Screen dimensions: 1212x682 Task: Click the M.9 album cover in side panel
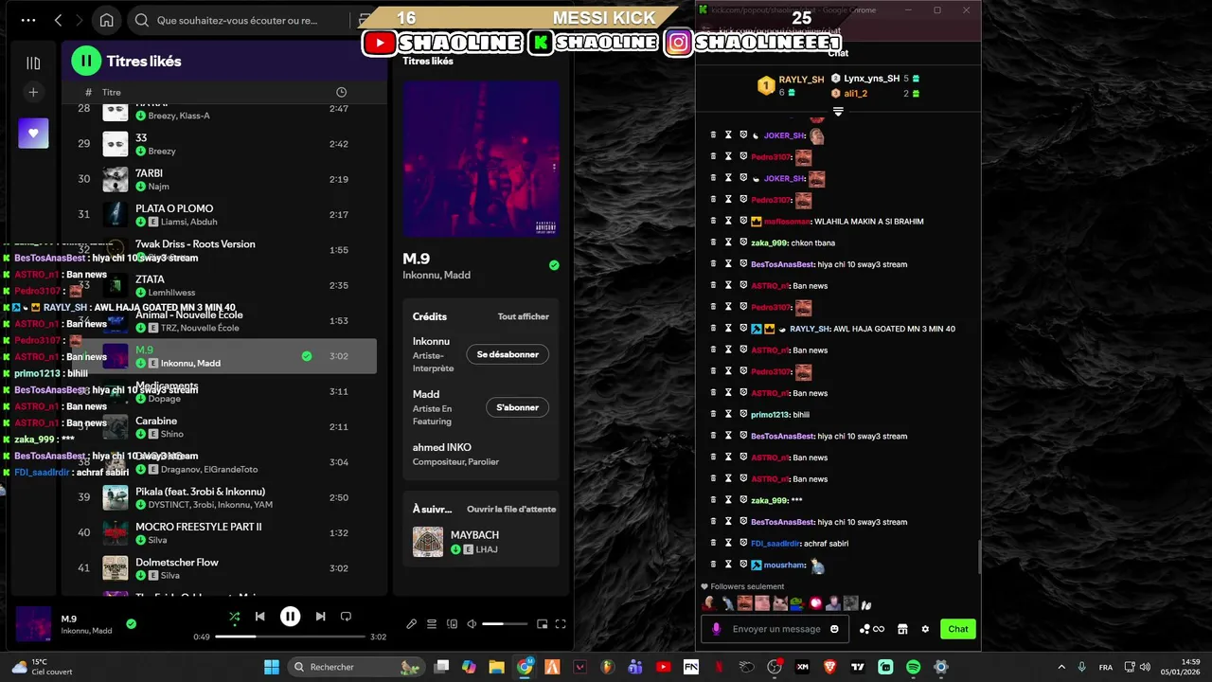click(481, 158)
